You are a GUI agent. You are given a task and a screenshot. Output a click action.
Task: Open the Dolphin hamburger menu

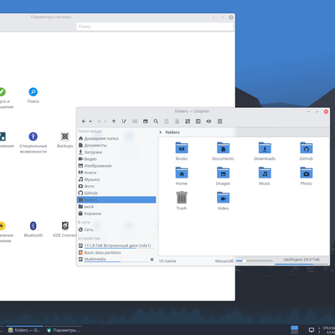pos(219,121)
